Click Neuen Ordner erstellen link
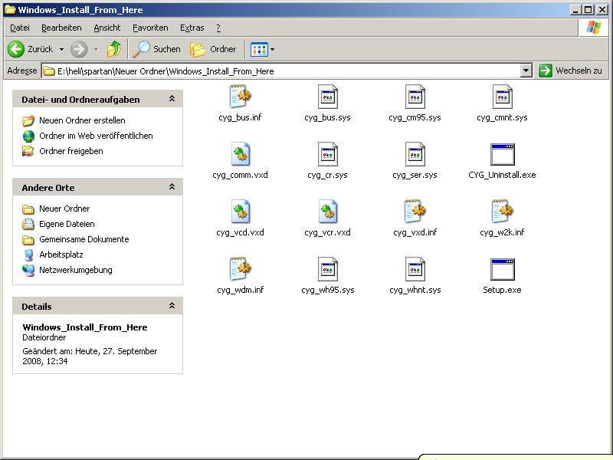The width and height of the screenshot is (613, 460). (x=82, y=120)
